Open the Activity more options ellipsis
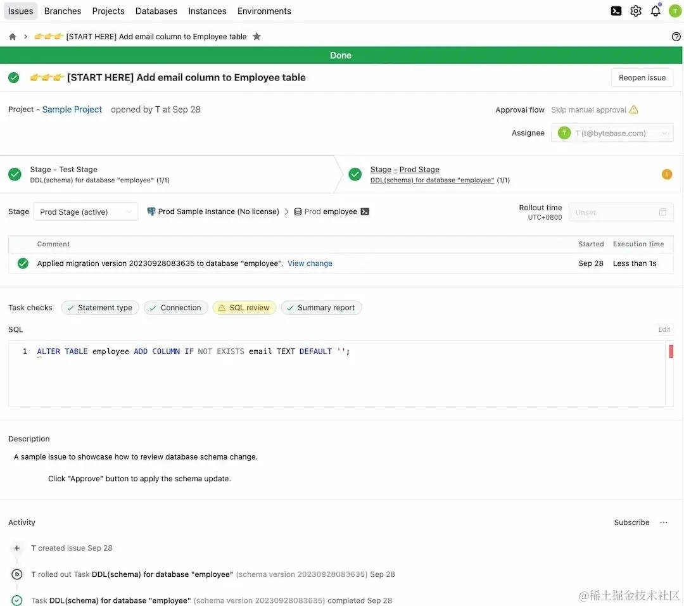 coord(664,522)
